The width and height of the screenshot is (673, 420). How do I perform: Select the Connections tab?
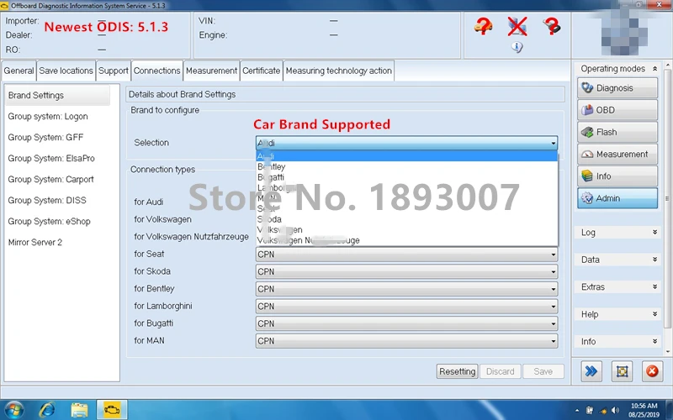pyautogui.click(x=157, y=71)
